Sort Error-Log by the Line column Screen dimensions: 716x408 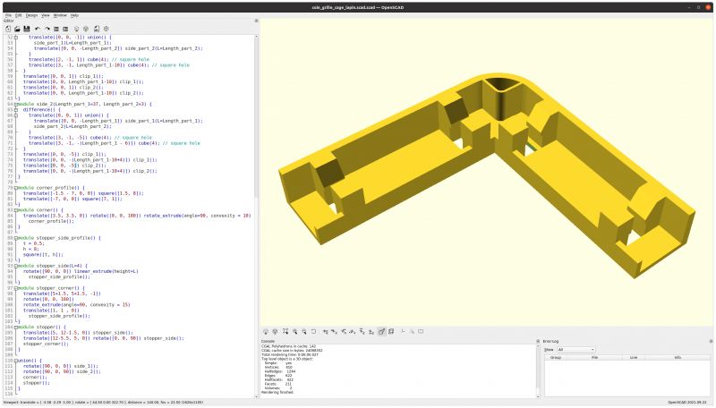point(634,358)
